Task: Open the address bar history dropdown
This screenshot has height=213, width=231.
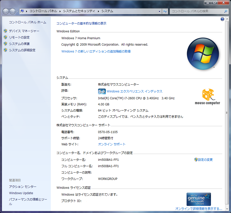Action: 159,11
